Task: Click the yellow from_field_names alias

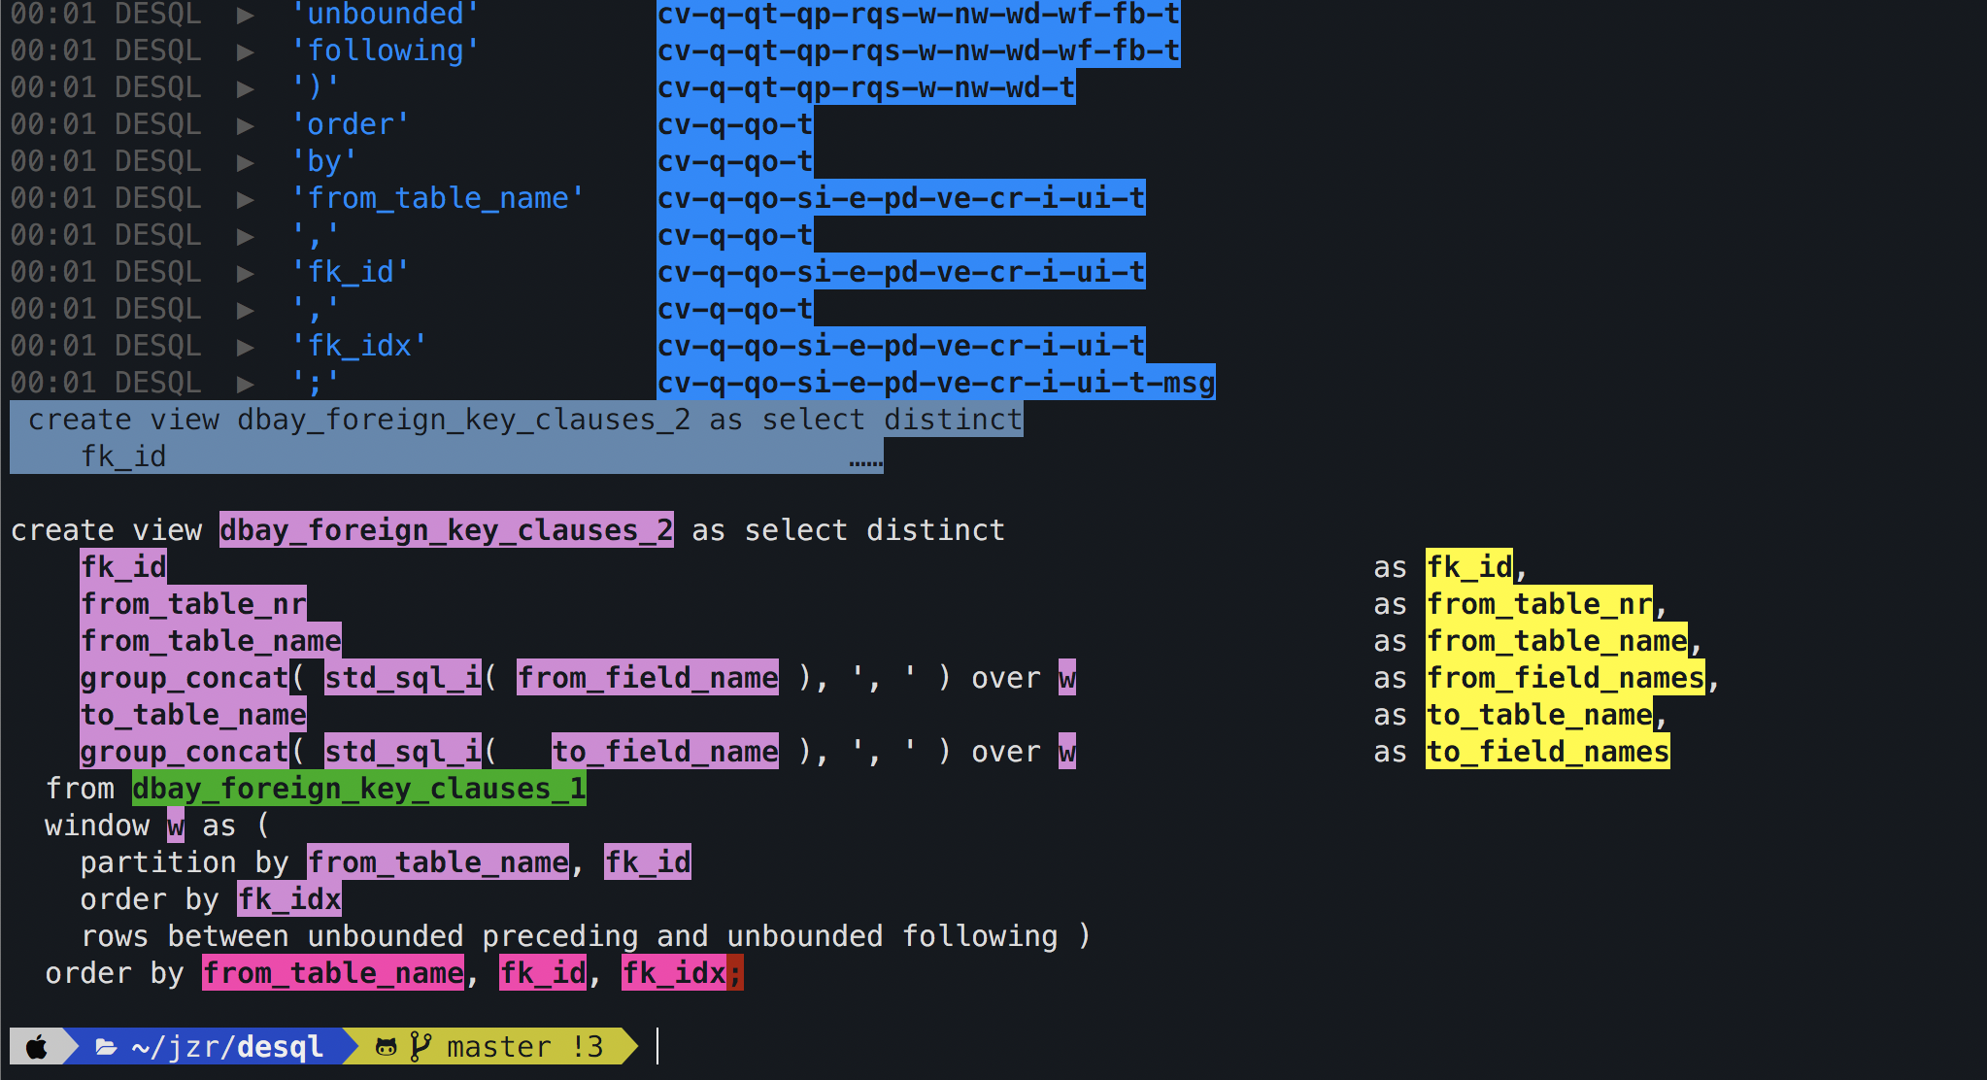Action: (x=1566, y=678)
